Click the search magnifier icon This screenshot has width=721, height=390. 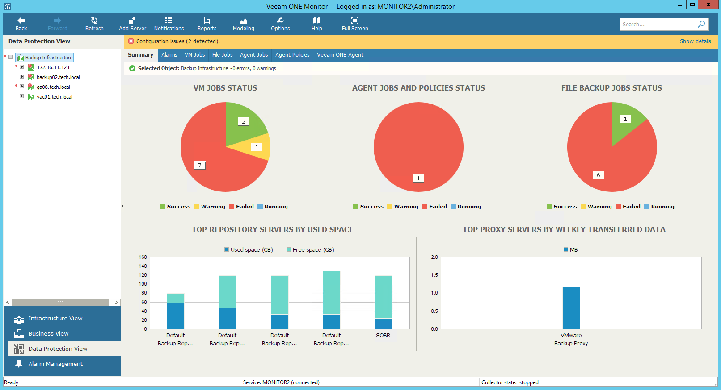pos(701,24)
